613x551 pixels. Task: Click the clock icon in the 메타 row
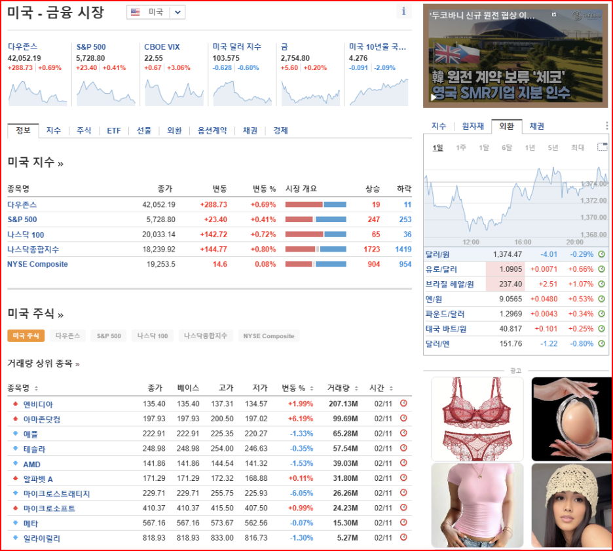click(404, 522)
